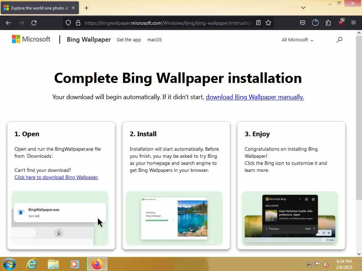Open the Windows Start menu

click(x=10, y=264)
